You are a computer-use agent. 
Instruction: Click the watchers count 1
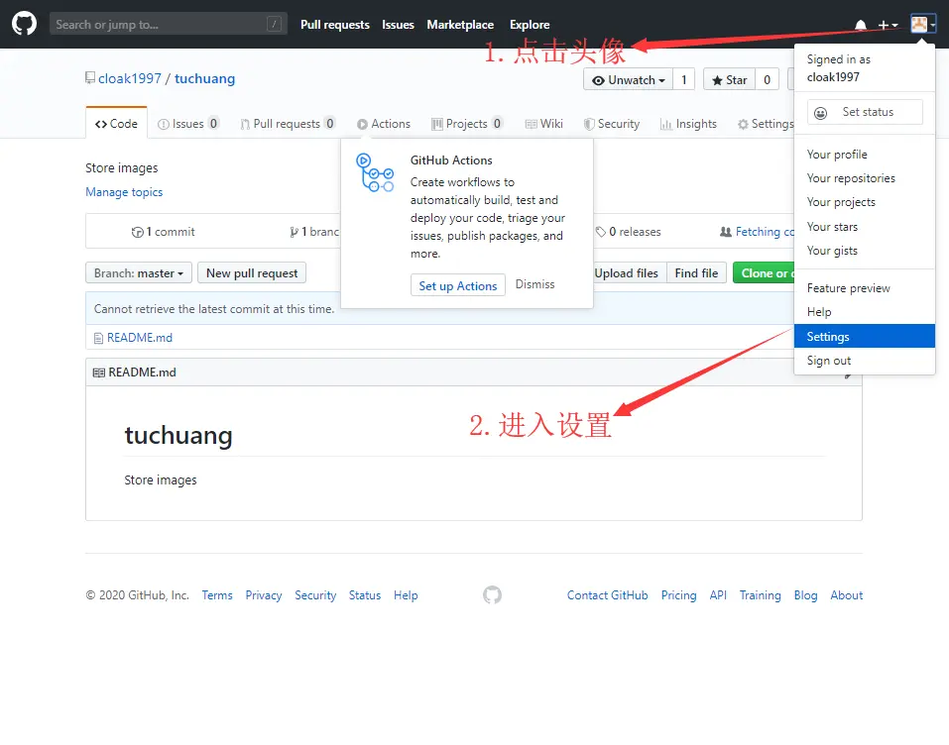click(684, 80)
